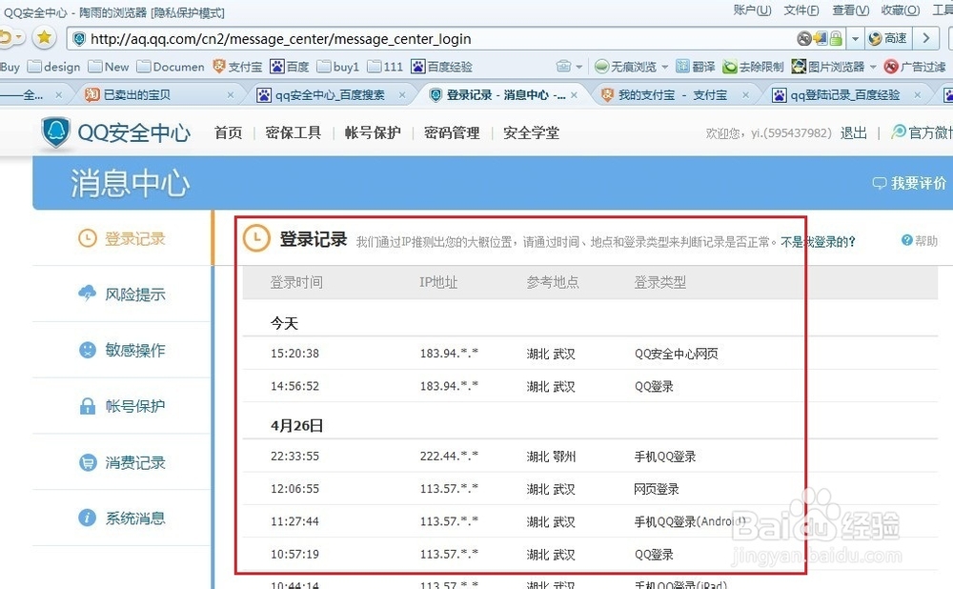Screen dimensions: 953x589
Task: Click the 去除限制 tool
Action: point(753,67)
